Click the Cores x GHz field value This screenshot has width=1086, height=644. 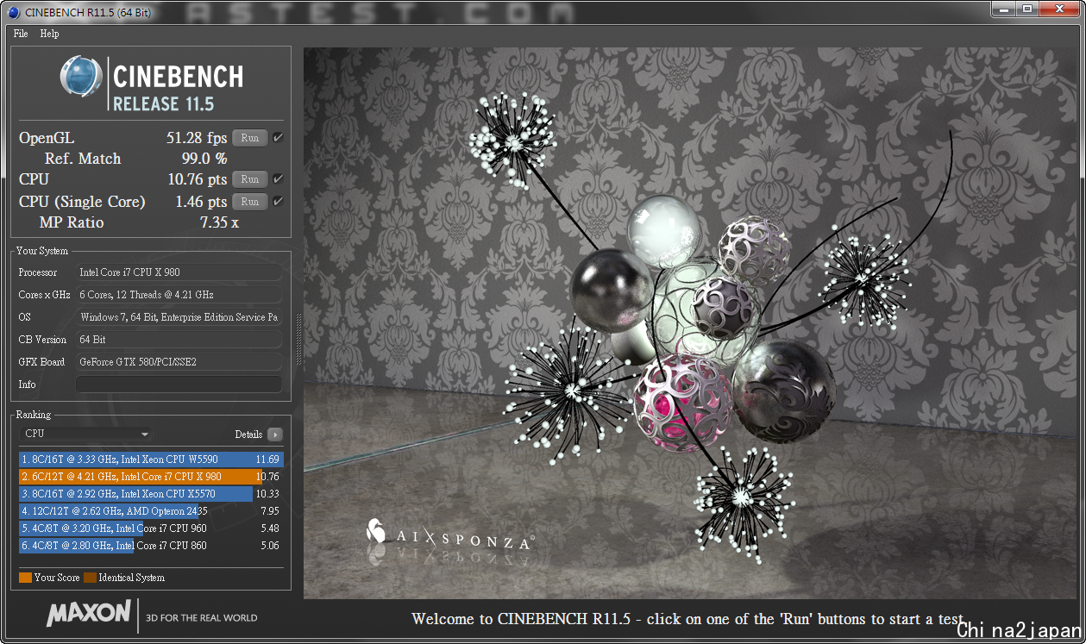(x=179, y=295)
